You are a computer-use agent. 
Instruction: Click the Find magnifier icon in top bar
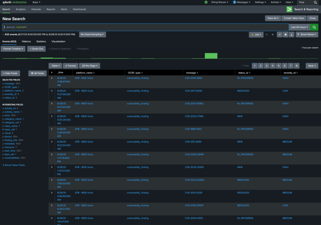(x=315, y=2)
